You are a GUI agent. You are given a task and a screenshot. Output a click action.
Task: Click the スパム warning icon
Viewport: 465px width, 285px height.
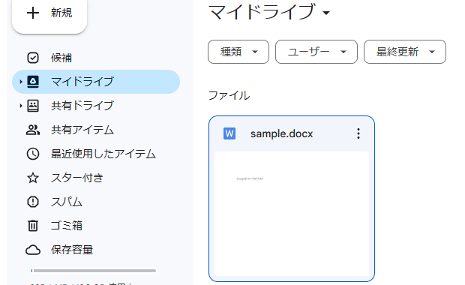pyautogui.click(x=33, y=202)
